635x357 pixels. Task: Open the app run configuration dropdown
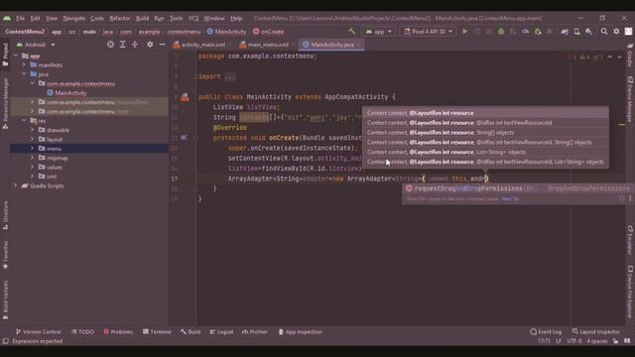pos(379,32)
